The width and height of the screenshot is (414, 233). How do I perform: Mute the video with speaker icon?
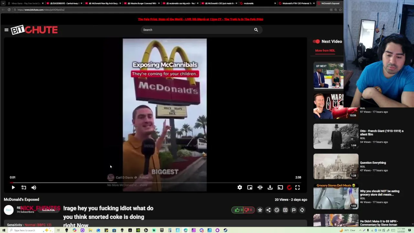point(34,187)
